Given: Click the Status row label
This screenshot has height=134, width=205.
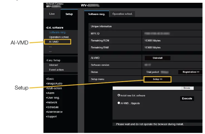Looking at the screenshot, I should pyautogui.click(x=94, y=72).
